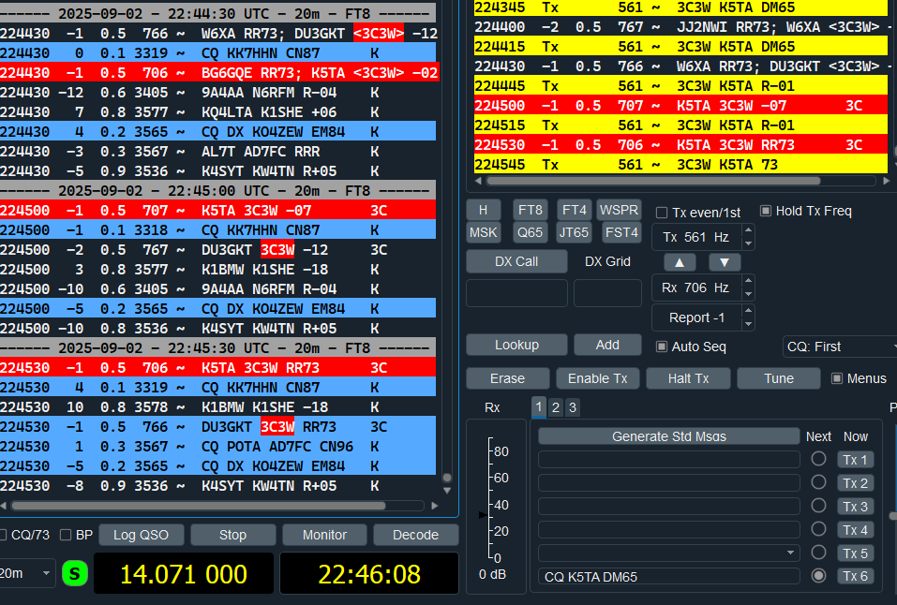Viewport: 897px width, 605px height.
Task: Select the FT4 mode button
Action: [575, 210]
